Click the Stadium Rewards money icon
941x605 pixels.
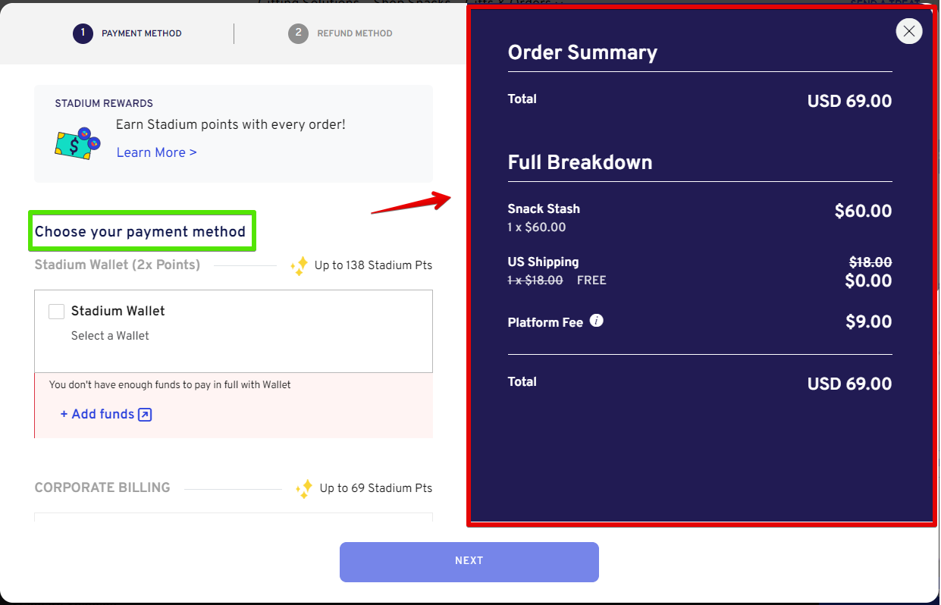click(x=77, y=143)
